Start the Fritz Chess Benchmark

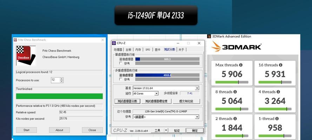click(26, 130)
